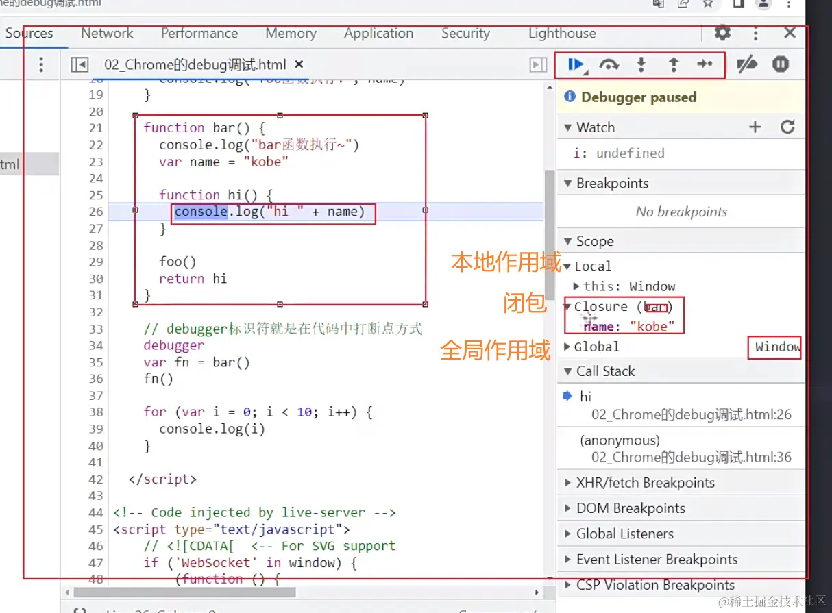This screenshot has height=613, width=832.
Task: Go to the Application tab
Action: pos(379,33)
